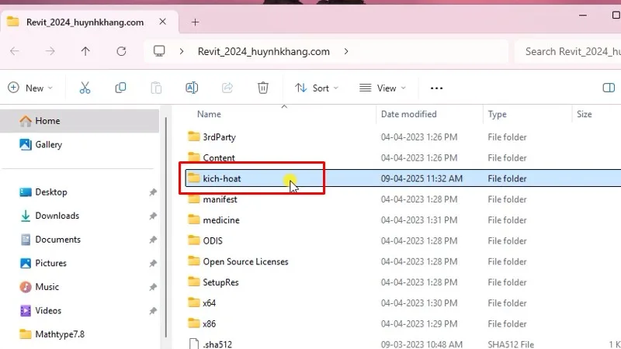Open the See more three-dots menu
The width and height of the screenshot is (621, 349).
436,88
